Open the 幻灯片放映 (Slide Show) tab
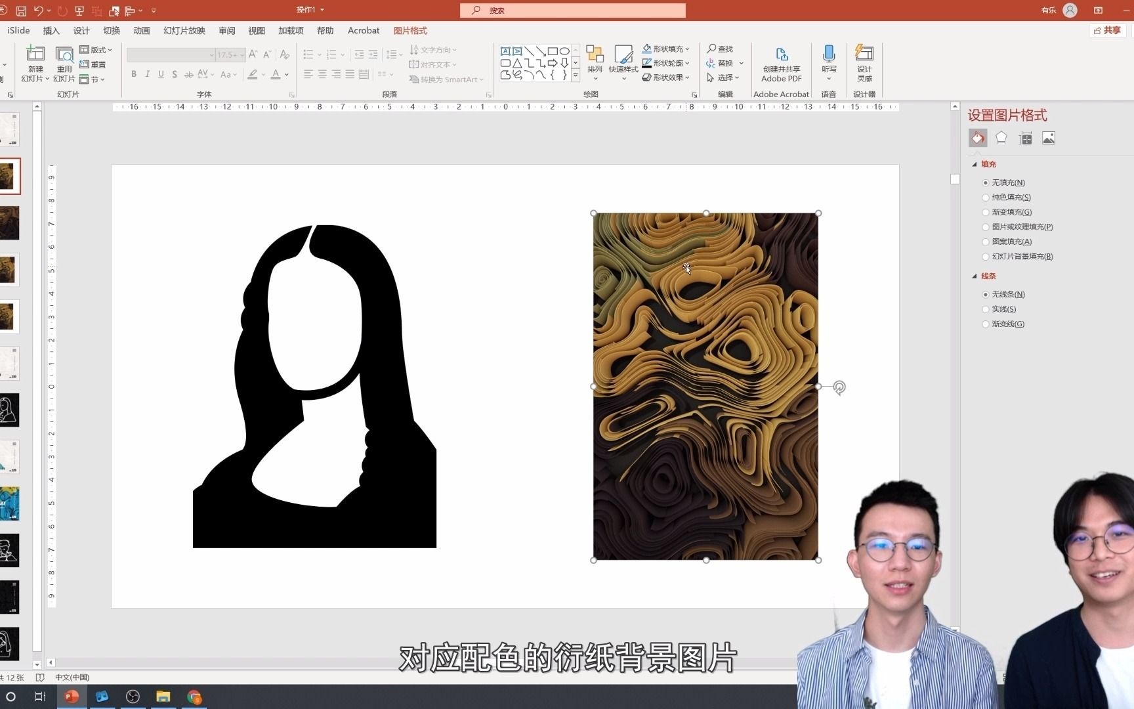The height and width of the screenshot is (709, 1134). [184, 30]
